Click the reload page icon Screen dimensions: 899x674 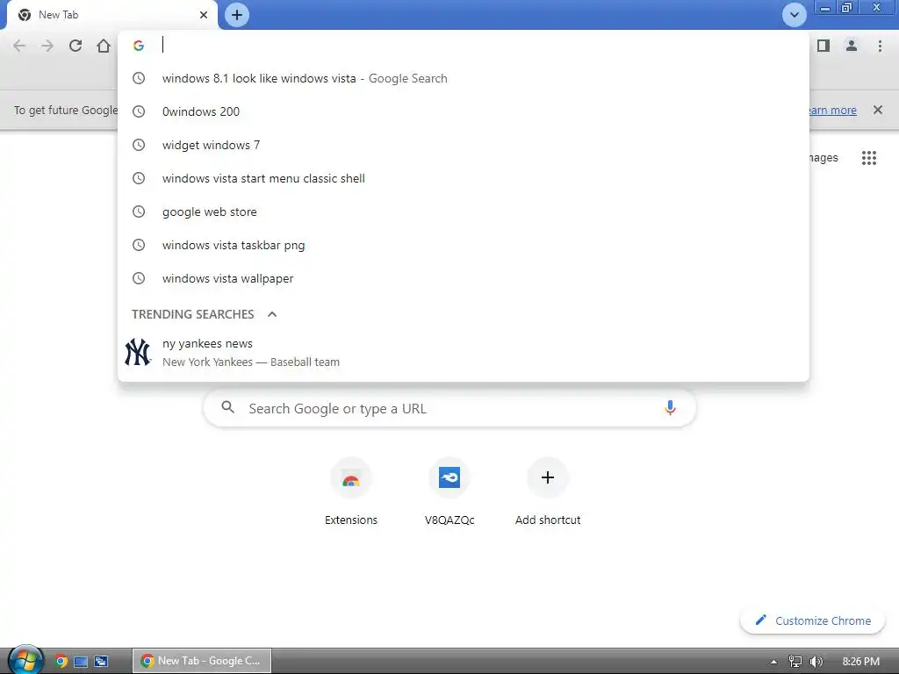coord(76,46)
